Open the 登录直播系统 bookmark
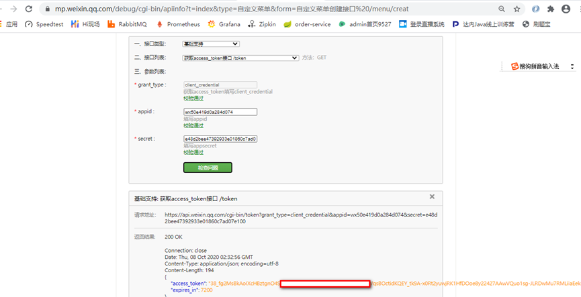The width and height of the screenshot is (581, 297). click(x=422, y=24)
